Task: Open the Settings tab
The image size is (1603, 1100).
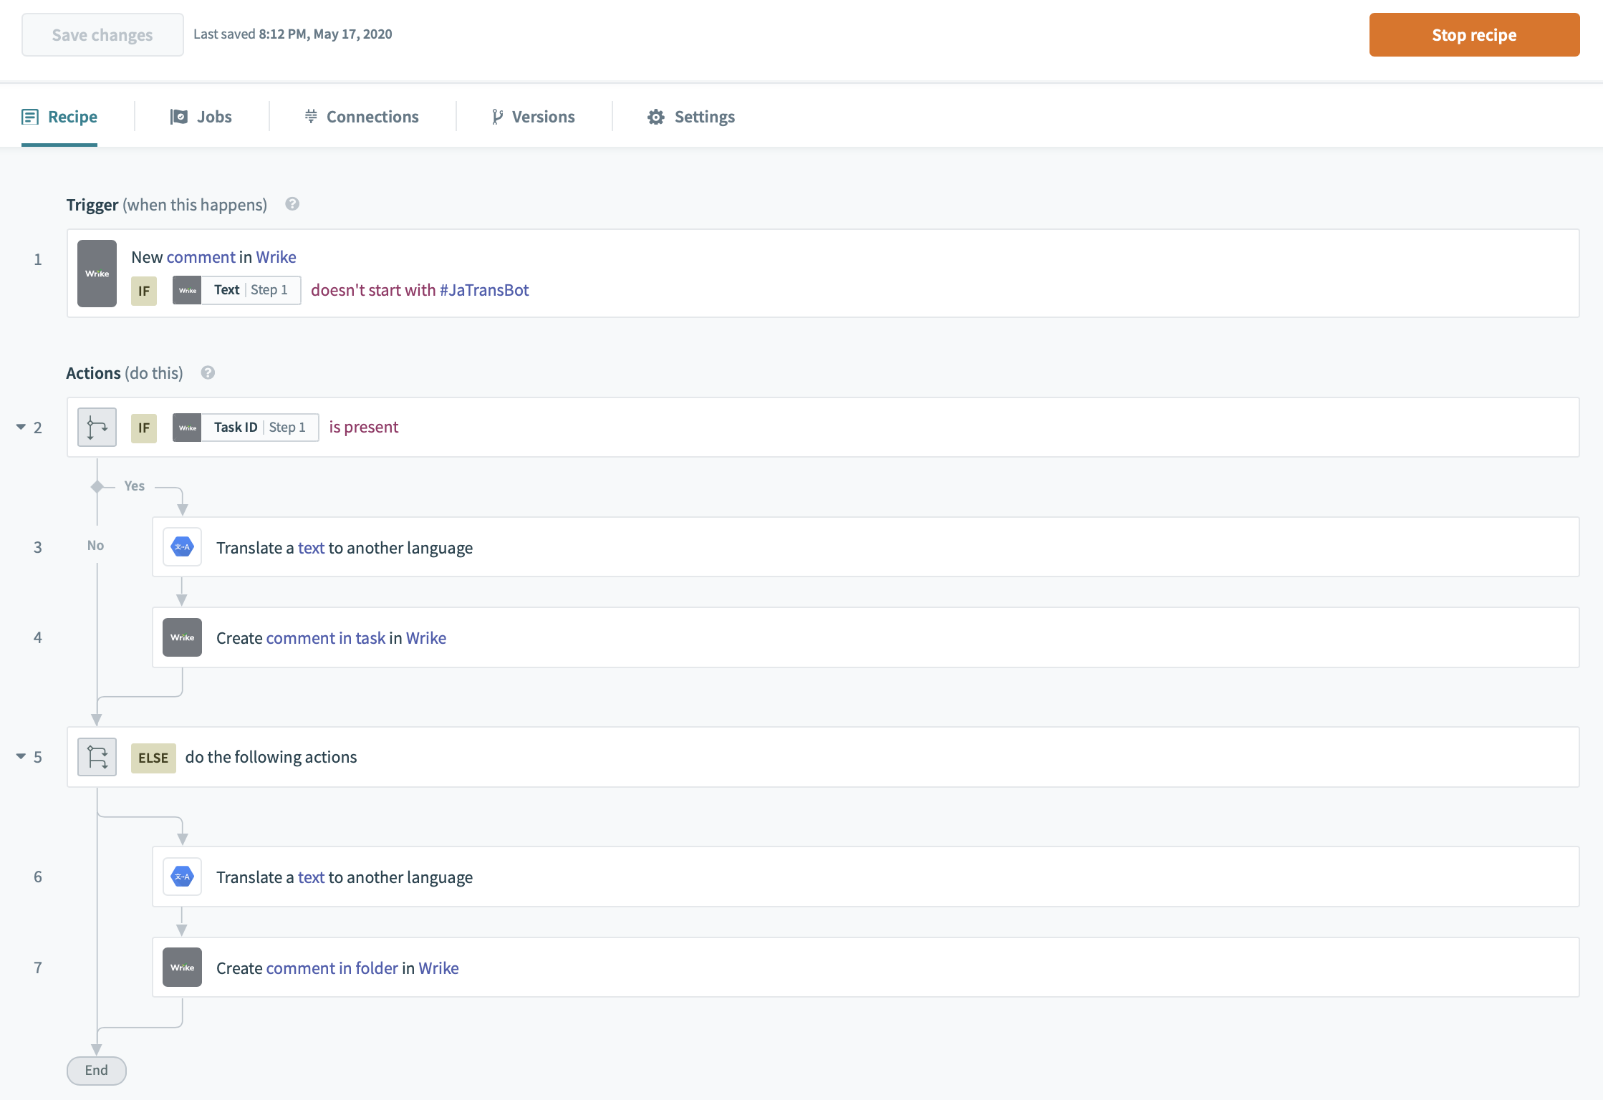Action: [691, 117]
